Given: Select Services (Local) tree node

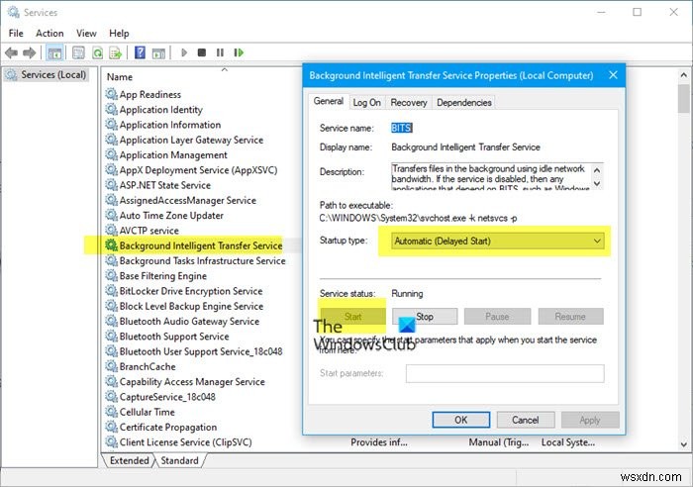Looking at the screenshot, I should pos(47,74).
